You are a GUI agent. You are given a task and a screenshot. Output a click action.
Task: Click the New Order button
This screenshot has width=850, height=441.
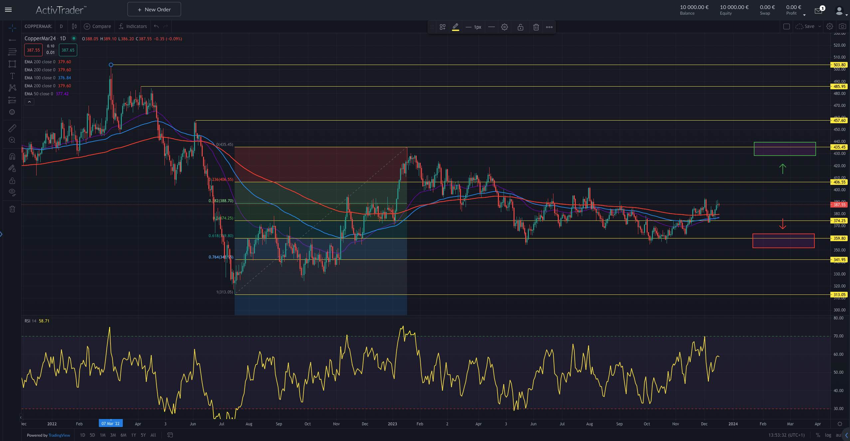click(154, 9)
